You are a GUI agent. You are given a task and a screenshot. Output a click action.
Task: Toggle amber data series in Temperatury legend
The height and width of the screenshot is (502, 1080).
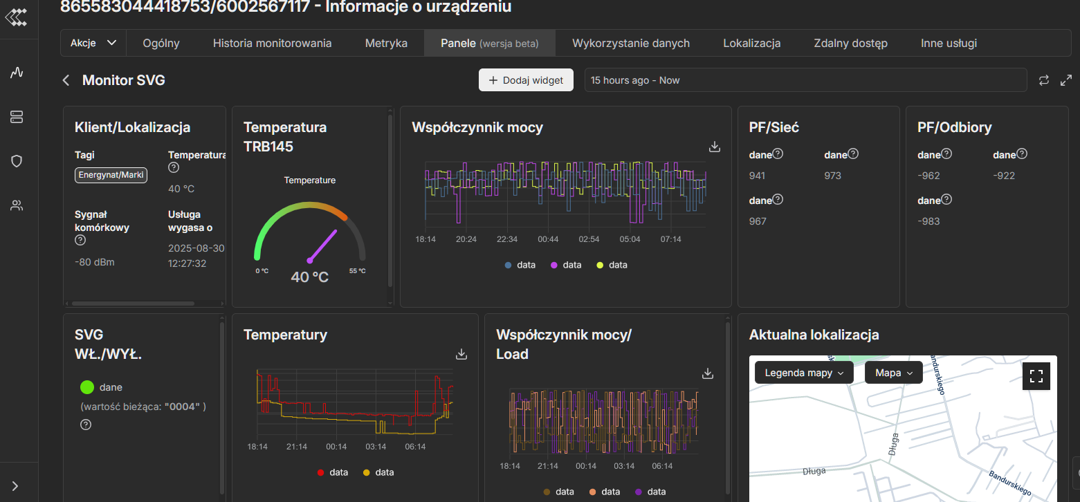[378, 472]
